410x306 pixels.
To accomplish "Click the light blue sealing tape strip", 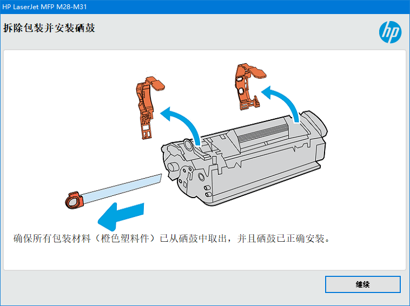I will click(121, 189).
